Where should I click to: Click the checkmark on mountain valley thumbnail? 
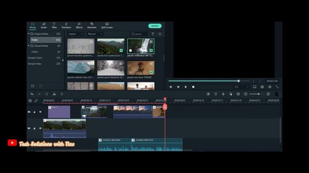[x=121, y=50]
